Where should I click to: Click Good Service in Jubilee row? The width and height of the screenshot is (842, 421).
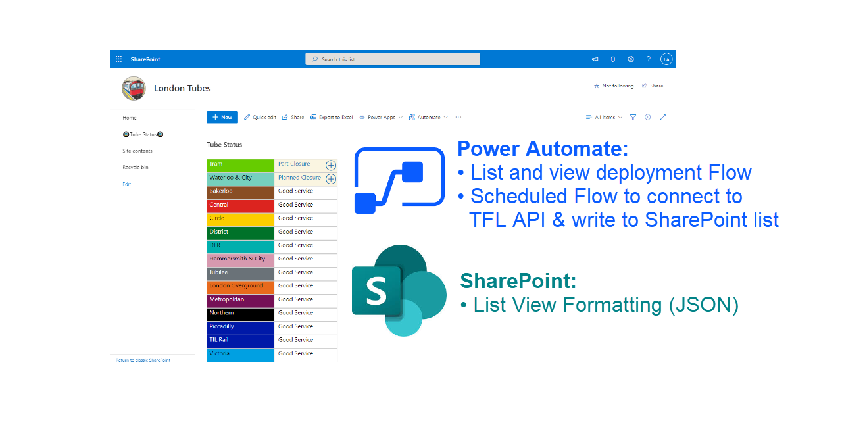click(295, 272)
